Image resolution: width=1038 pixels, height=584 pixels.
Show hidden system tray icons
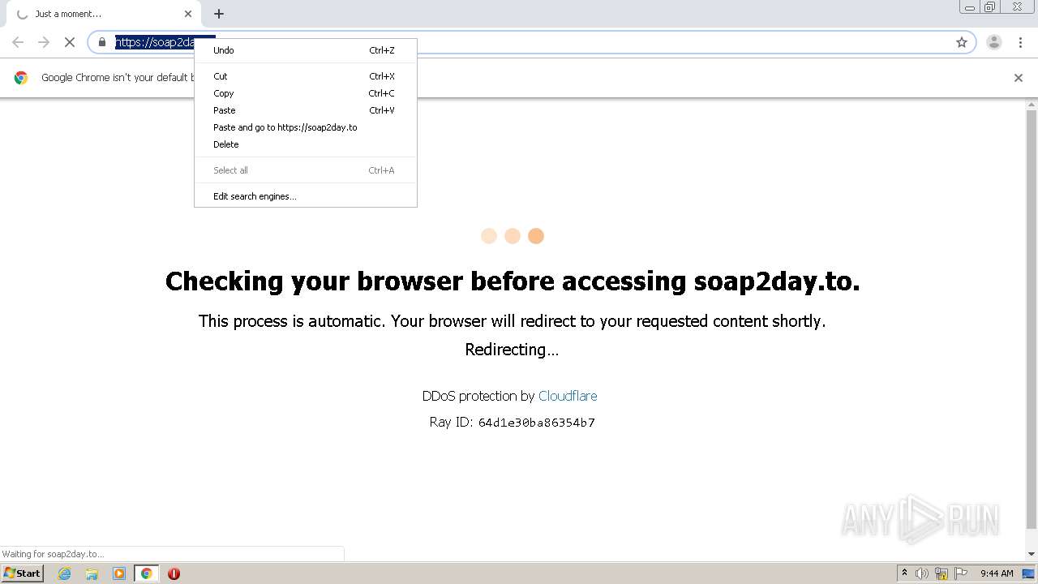point(904,573)
